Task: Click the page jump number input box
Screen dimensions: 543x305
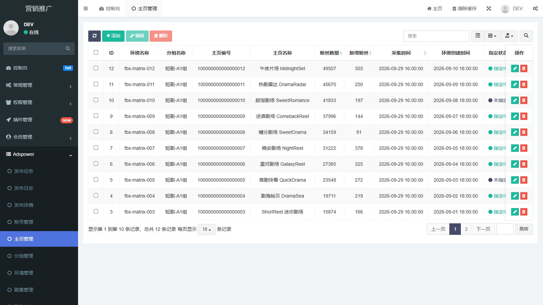Action: 505,229
